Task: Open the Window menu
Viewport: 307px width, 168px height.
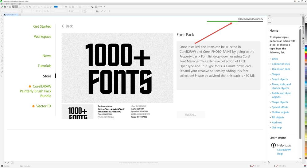Action: (x=14, y=4)
